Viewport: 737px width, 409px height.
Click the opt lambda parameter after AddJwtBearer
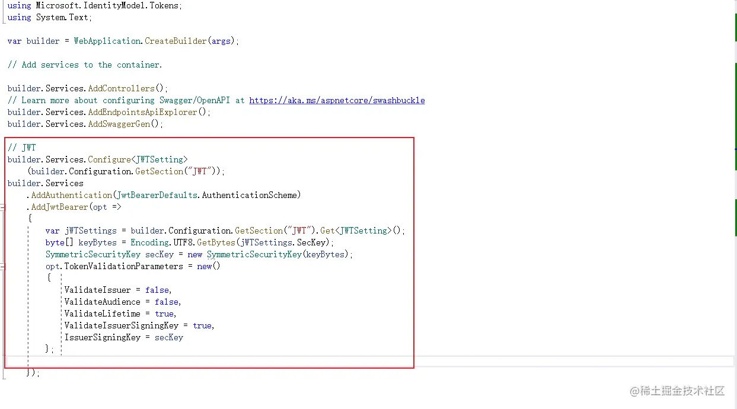(100, 207)
